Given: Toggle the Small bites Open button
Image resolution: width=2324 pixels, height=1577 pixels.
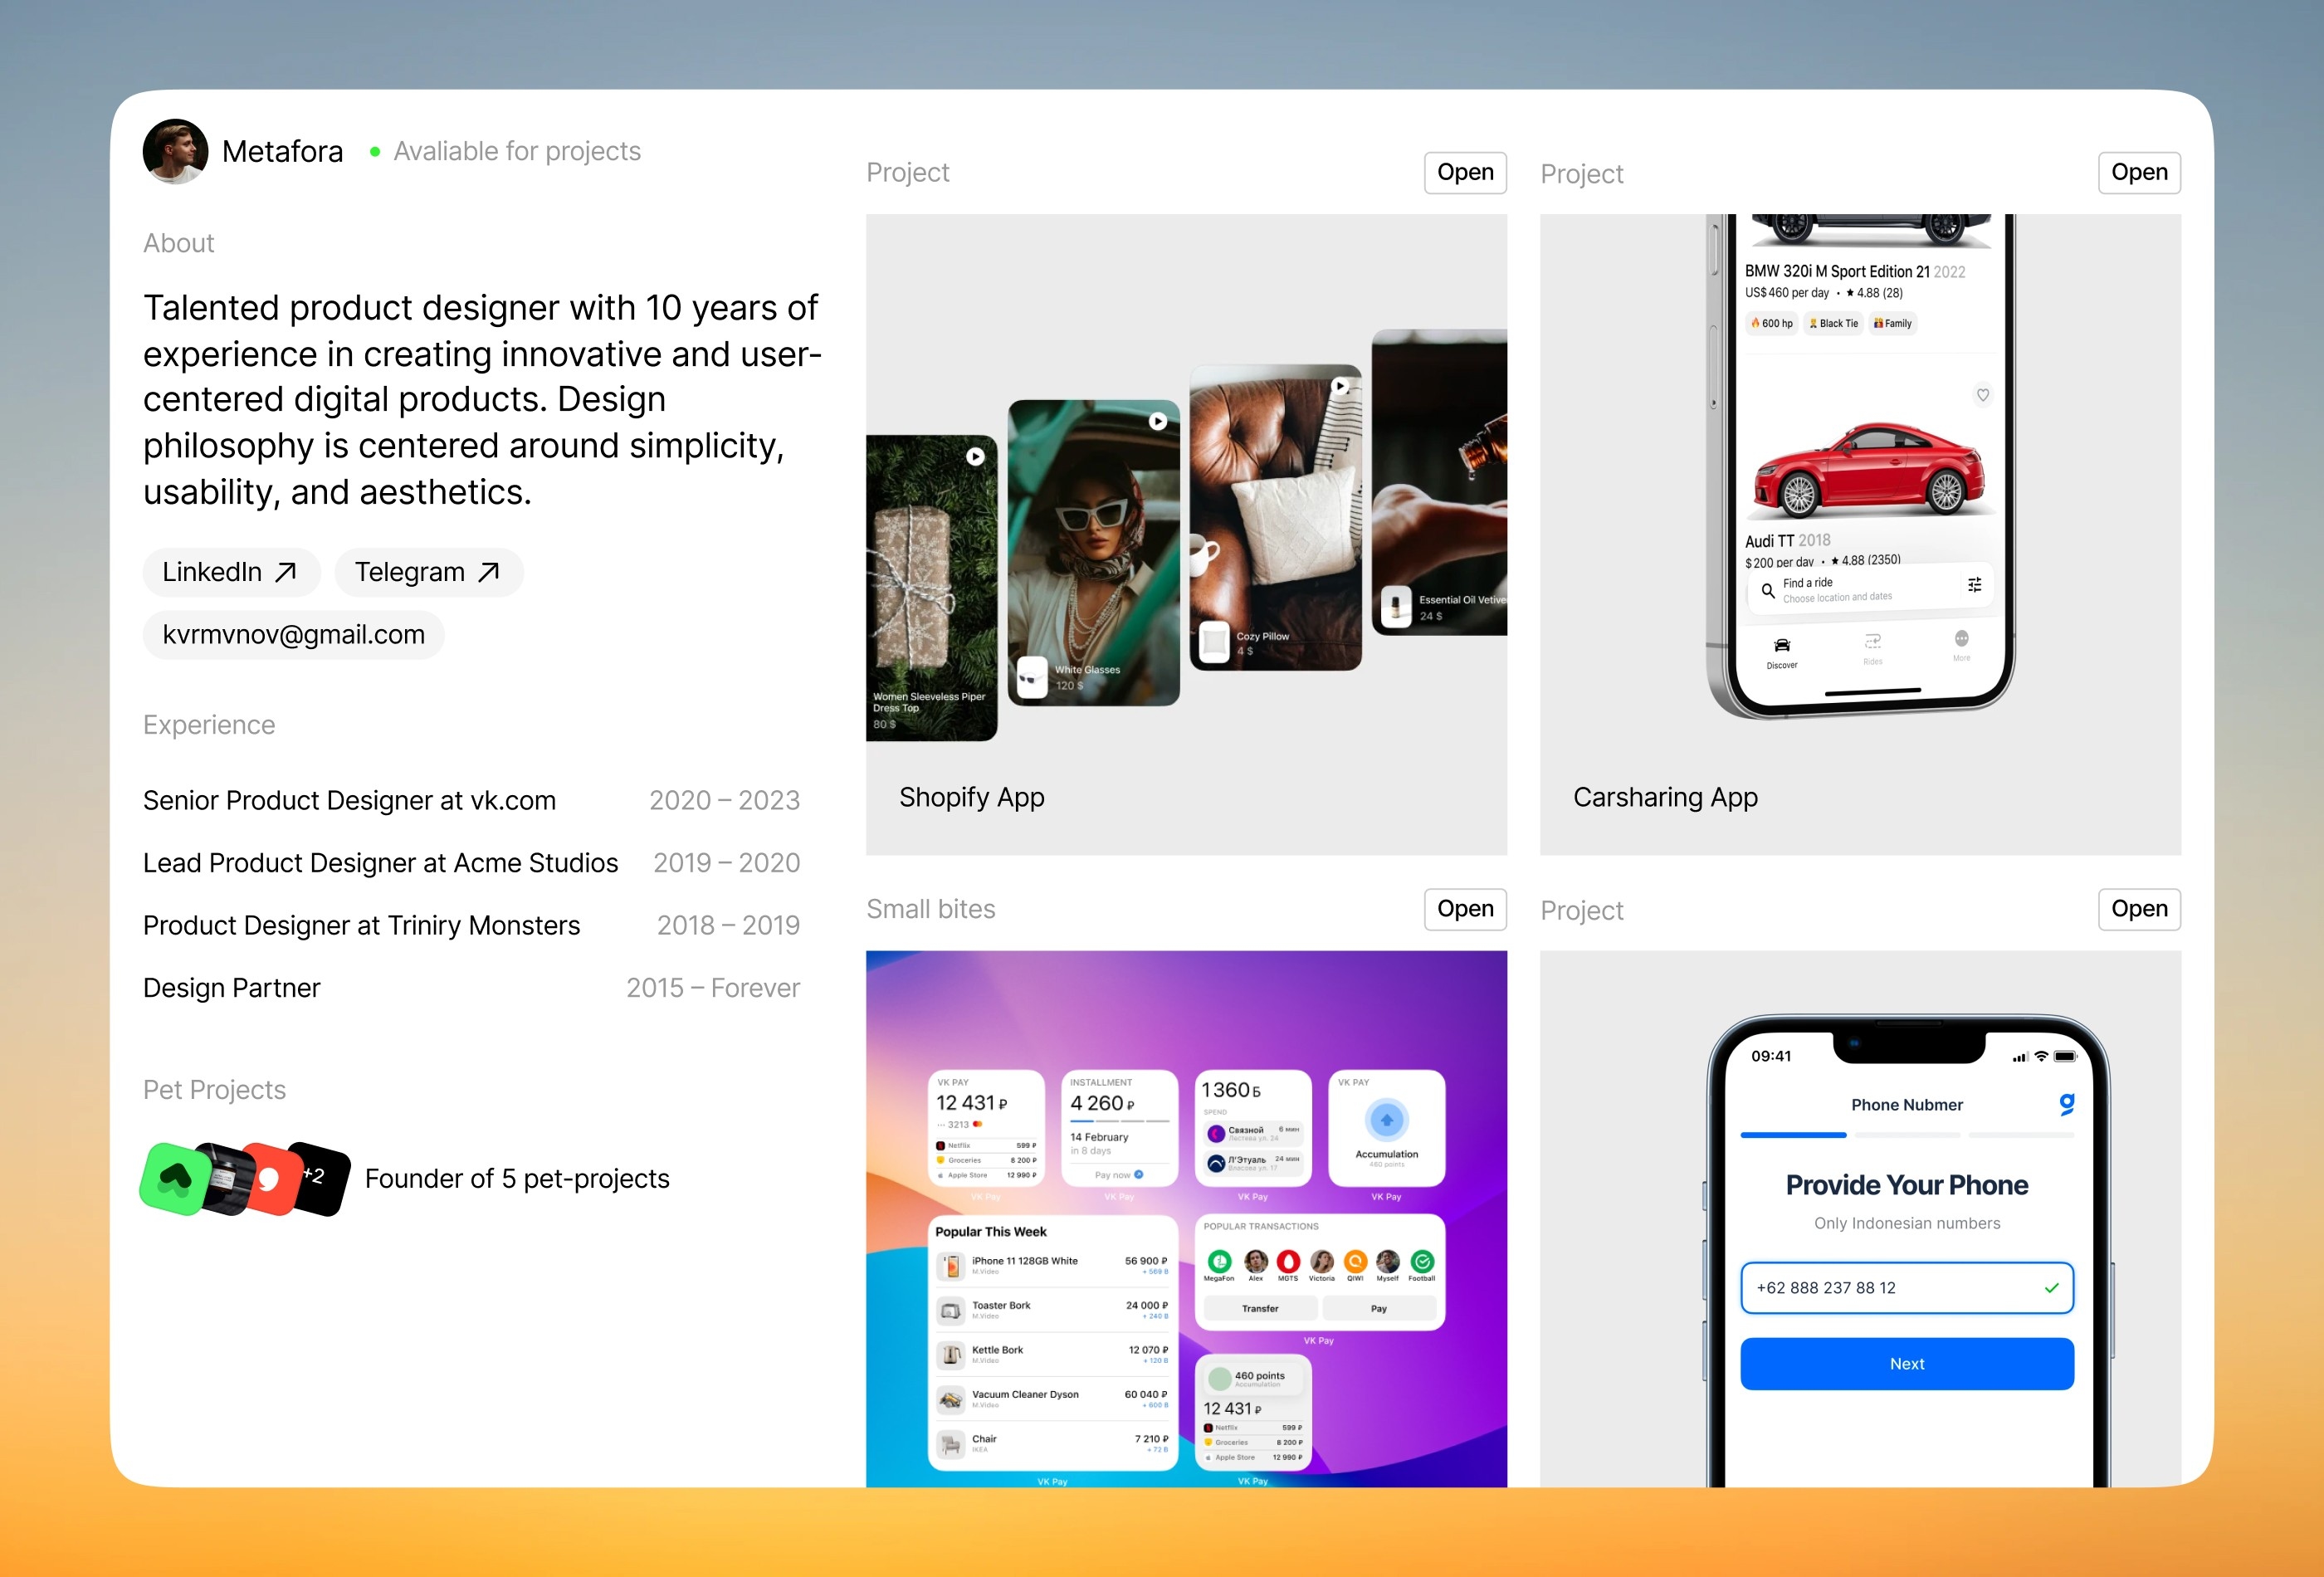Looking at the screenshot, I should coord(1464,910).
